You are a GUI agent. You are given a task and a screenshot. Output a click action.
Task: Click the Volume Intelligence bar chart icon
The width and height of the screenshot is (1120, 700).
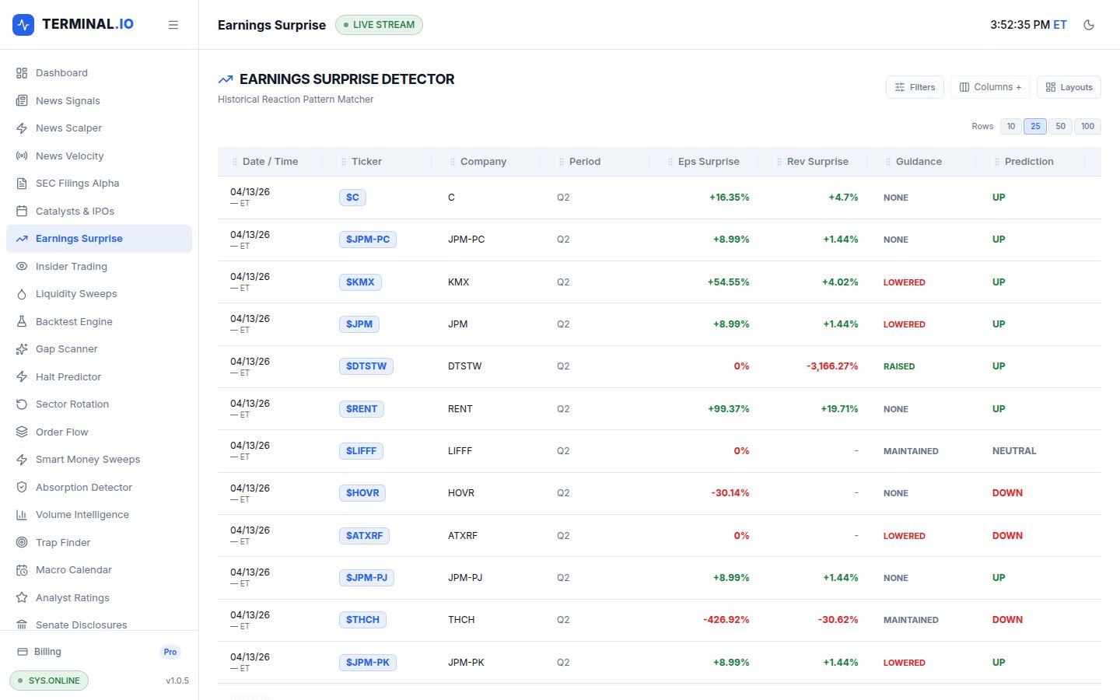click(x=22, y=515)
